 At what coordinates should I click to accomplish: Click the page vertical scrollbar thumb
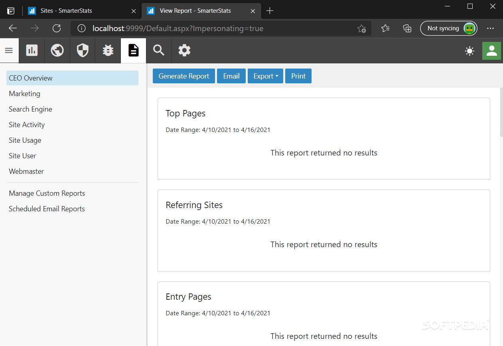pyautogui.click(x=501, y=113)
